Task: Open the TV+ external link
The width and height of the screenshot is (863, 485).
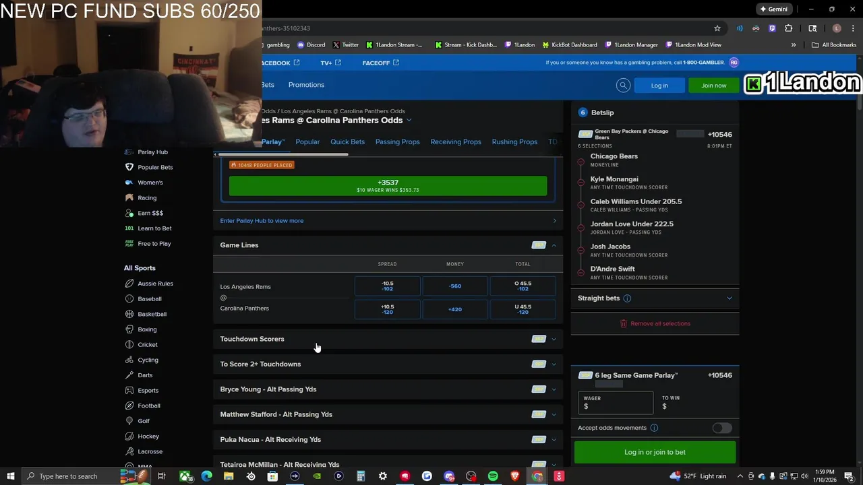Action: (x=330, y=63)
